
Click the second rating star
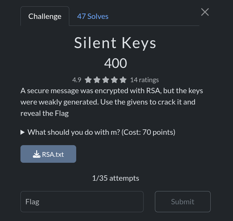pyautogui.click(x=97, y=80)
